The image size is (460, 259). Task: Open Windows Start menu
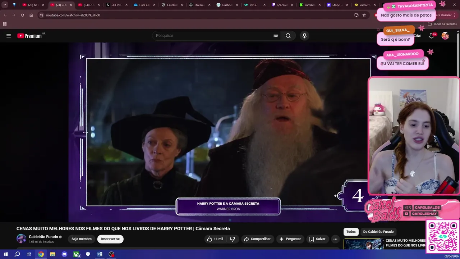(x=6, y=254)
